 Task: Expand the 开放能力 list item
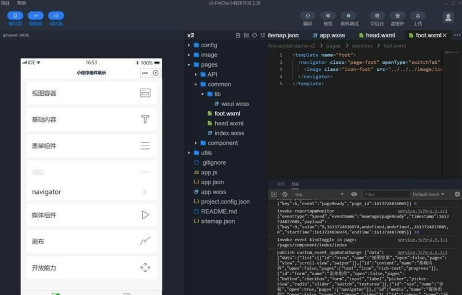click(91, 268)
